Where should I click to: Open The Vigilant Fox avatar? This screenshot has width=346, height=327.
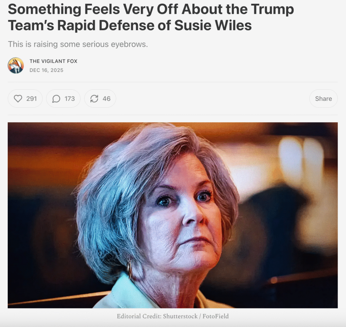pyautogui.click(x=16, y=65)
